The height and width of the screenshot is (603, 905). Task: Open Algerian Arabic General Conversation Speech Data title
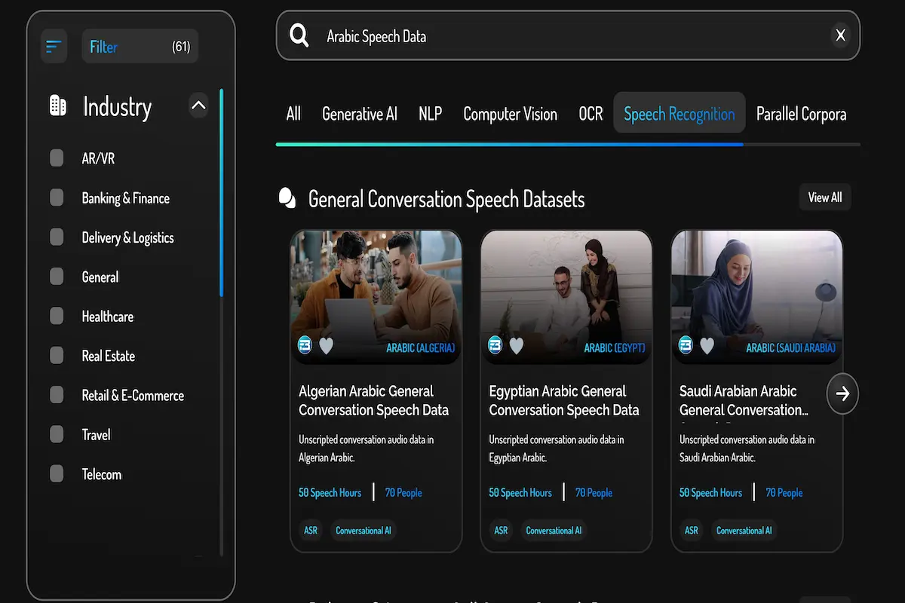374,401
